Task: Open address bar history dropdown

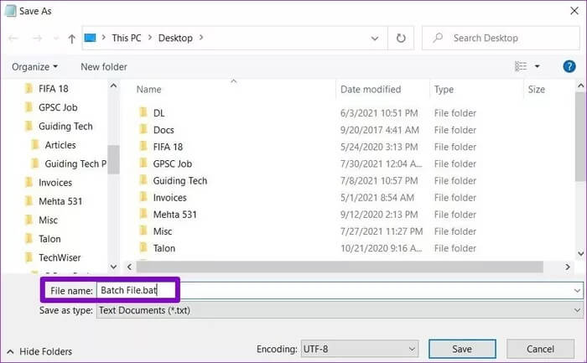Action: coord(374,39)
